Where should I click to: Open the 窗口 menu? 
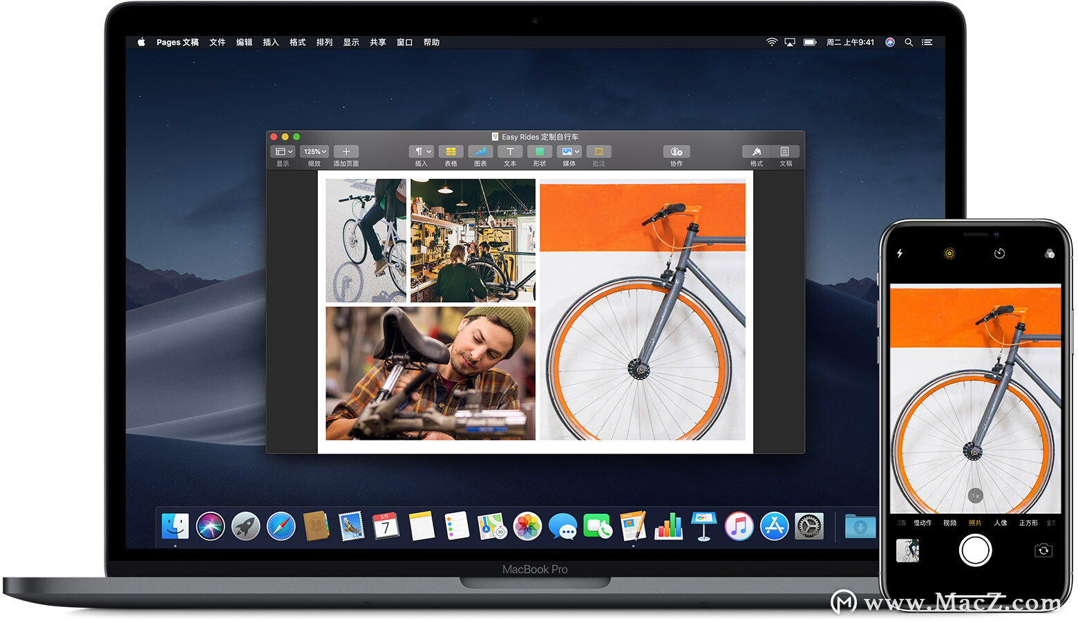(x=405, y=42)
